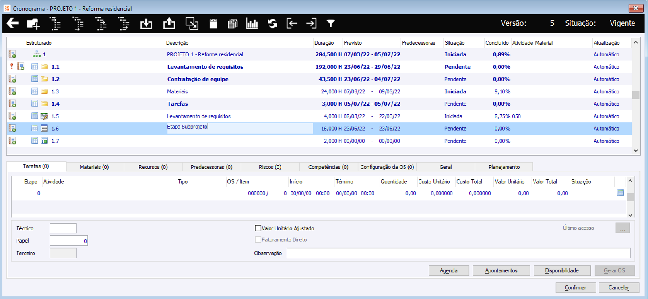Close the Cronograma window
648x299 pixels.
pyautogui.click(x=636, y=8)
